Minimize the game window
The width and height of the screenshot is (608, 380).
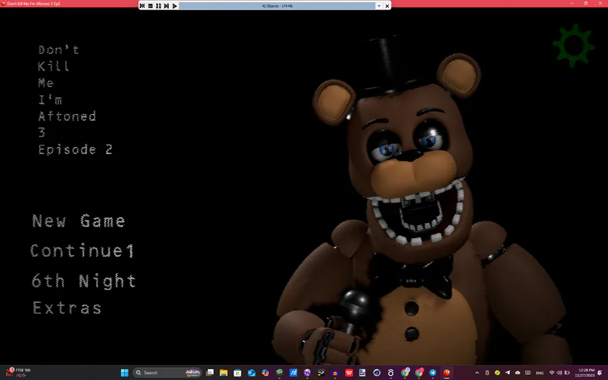pyautogui.click(x=572, y=3)
